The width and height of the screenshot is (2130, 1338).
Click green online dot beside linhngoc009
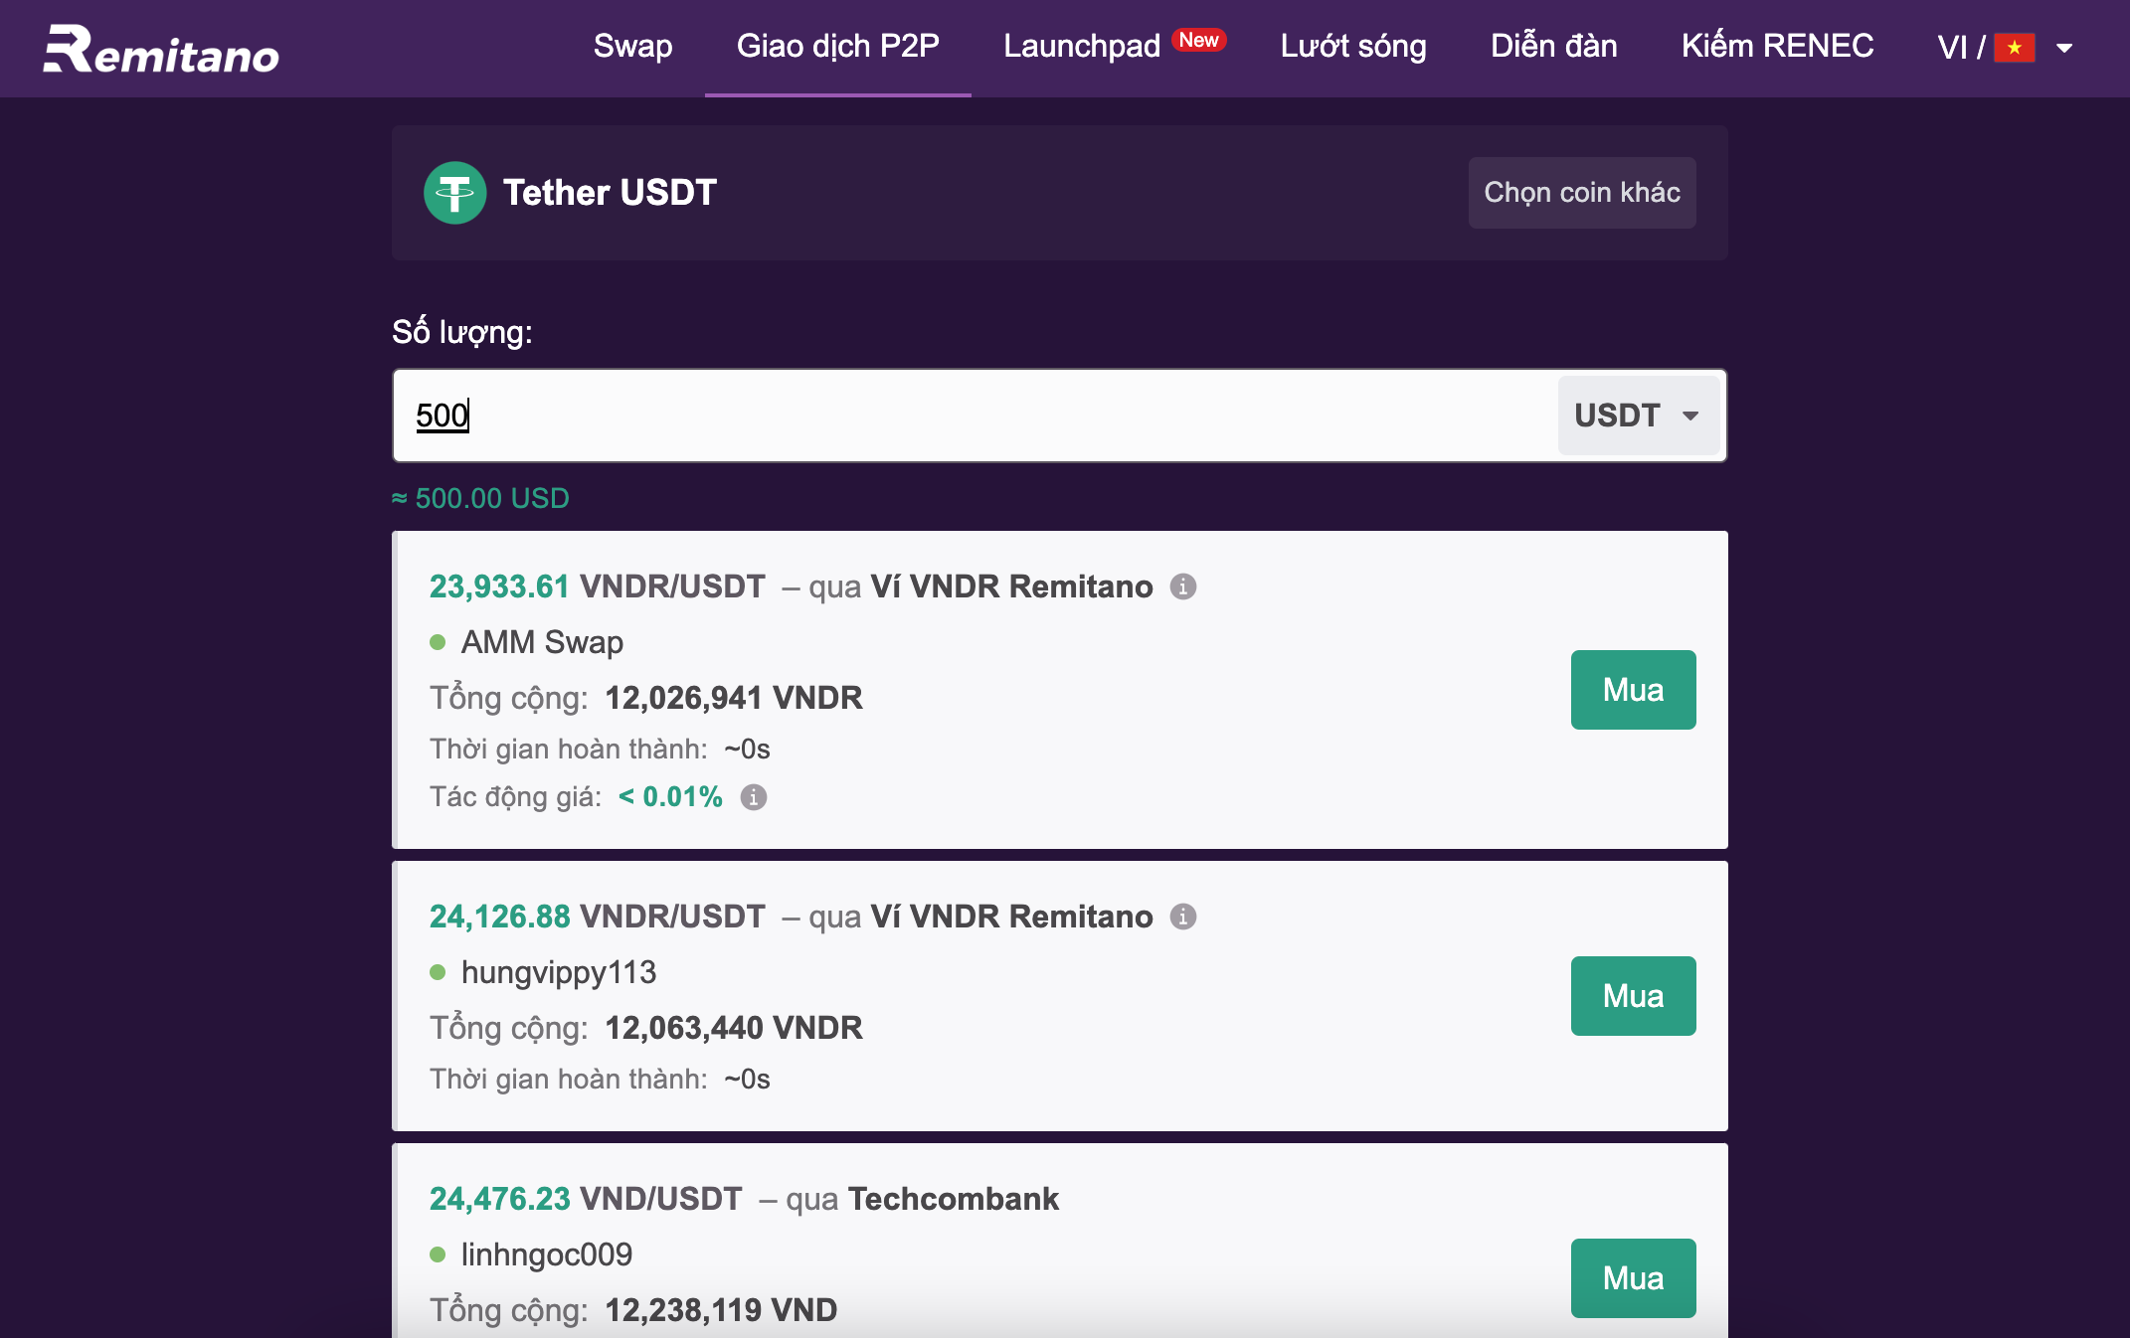(x=438, y=1254)
